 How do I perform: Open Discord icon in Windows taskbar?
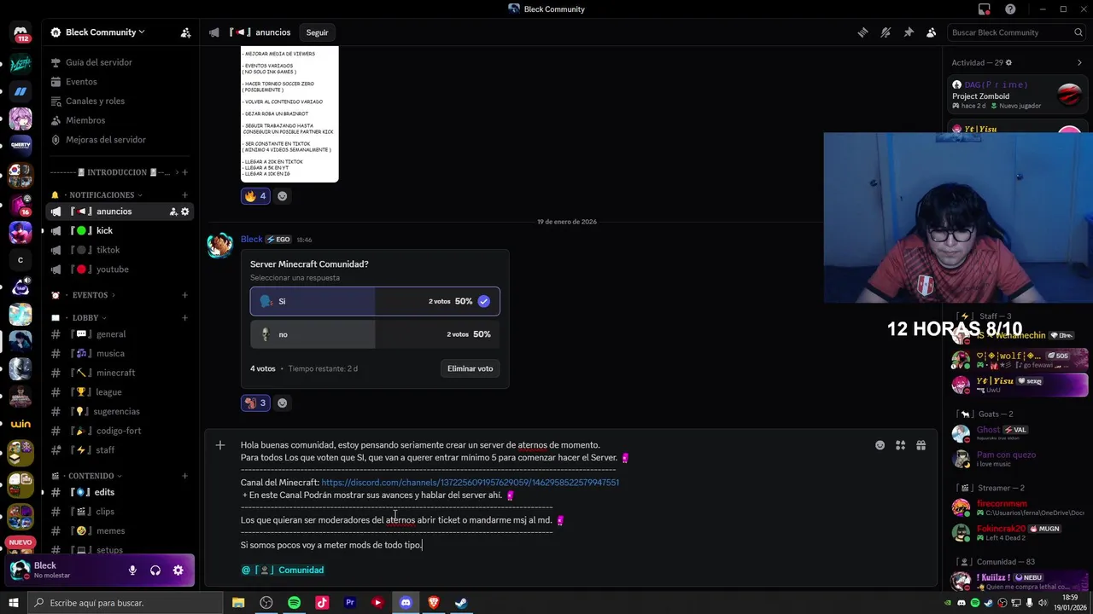406,603
